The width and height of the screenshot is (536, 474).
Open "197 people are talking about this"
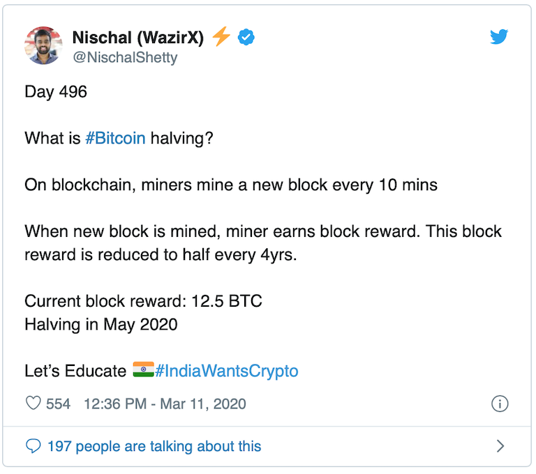154,446
